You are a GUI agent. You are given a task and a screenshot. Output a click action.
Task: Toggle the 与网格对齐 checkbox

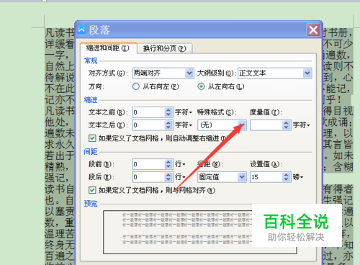[92, 190]
